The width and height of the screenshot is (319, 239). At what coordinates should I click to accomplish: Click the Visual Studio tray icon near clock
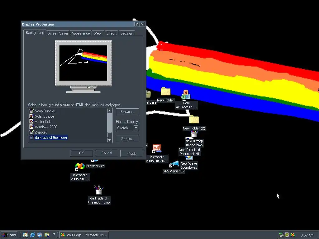(x=293, y=235)
